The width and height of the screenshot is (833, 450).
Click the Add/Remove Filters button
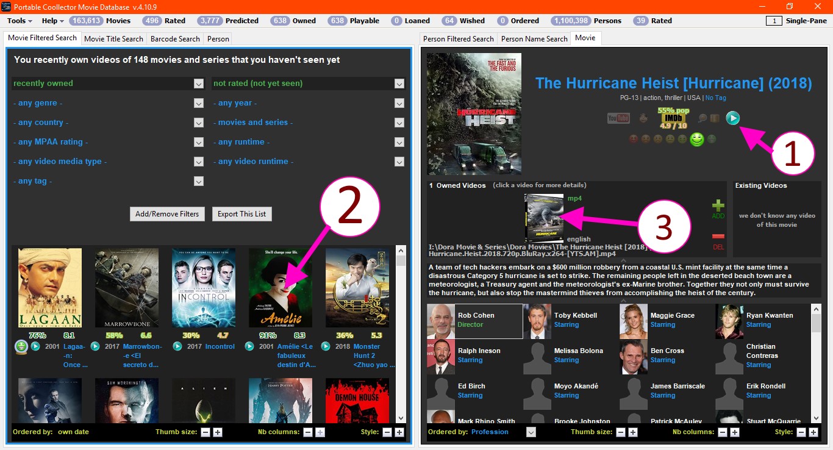pyautogui.click(x=167, y=214)
